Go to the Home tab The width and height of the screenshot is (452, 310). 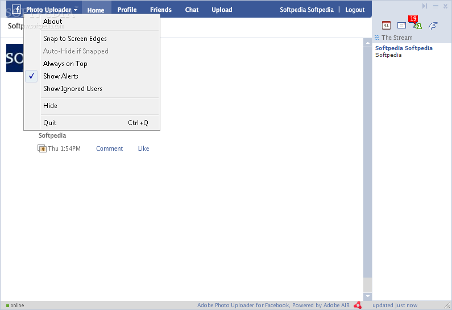[96, 10]
